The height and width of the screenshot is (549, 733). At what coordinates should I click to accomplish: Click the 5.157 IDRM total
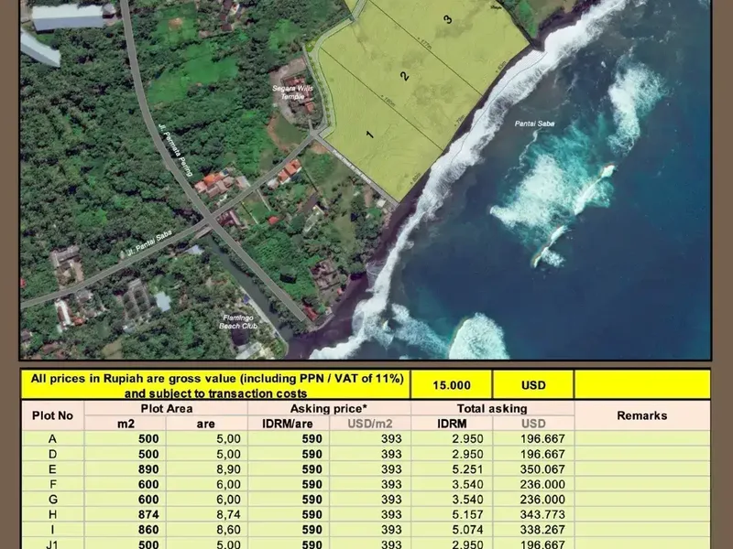click(x=467, y=514)
